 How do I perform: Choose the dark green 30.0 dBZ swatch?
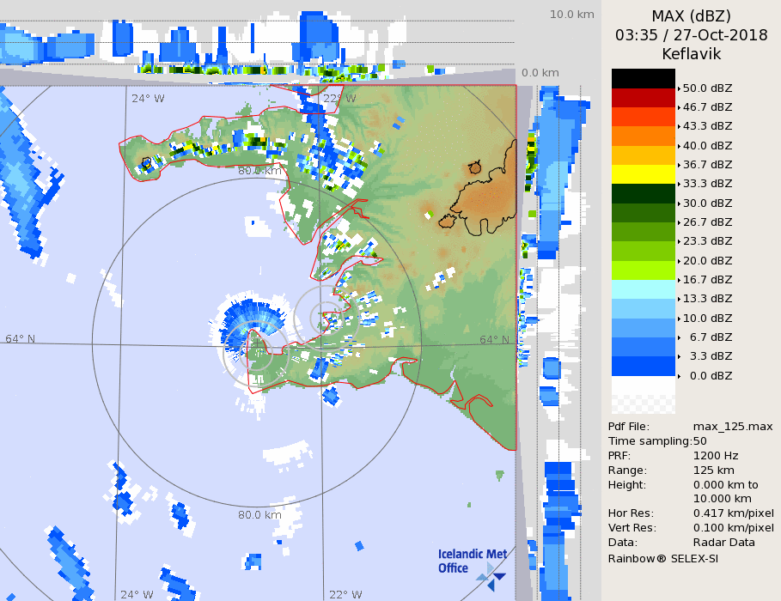click(x=643, y=193)
